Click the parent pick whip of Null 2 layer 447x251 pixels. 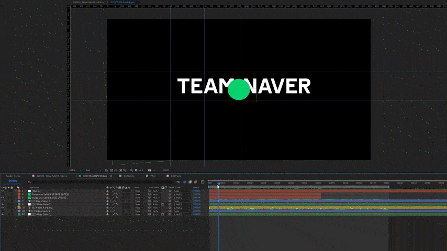pos(170,191)
